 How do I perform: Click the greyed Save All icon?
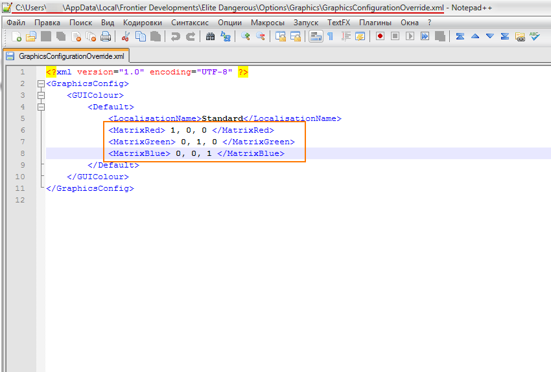point(61,36)
